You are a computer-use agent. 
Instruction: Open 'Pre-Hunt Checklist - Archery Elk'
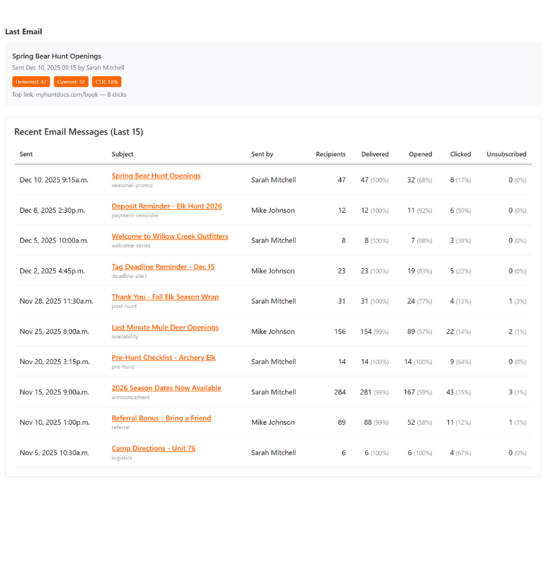click(x=163, y=357)
